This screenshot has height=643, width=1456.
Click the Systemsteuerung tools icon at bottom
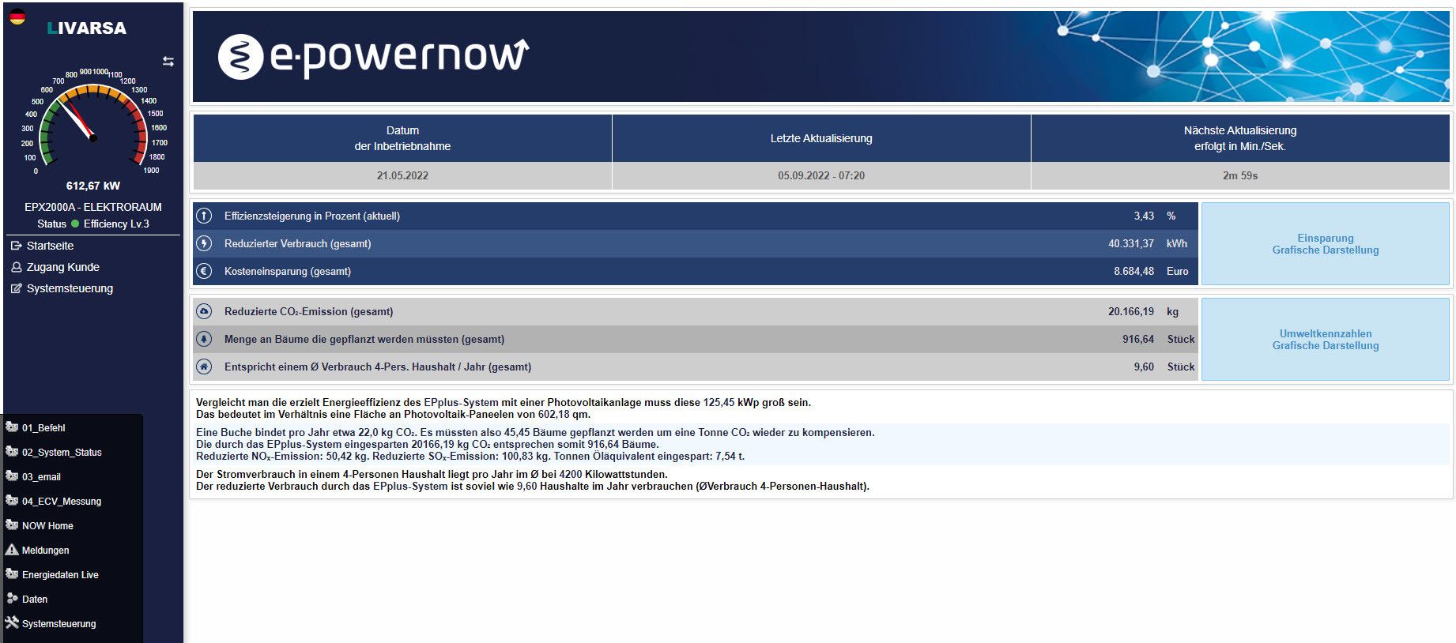pyautogui.click(x=12, y=622)
